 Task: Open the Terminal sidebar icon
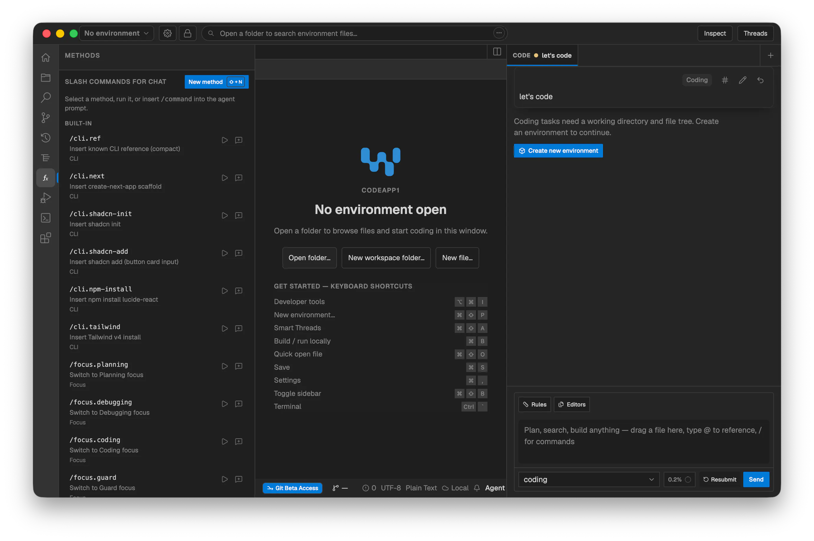[x=46, y=218]
